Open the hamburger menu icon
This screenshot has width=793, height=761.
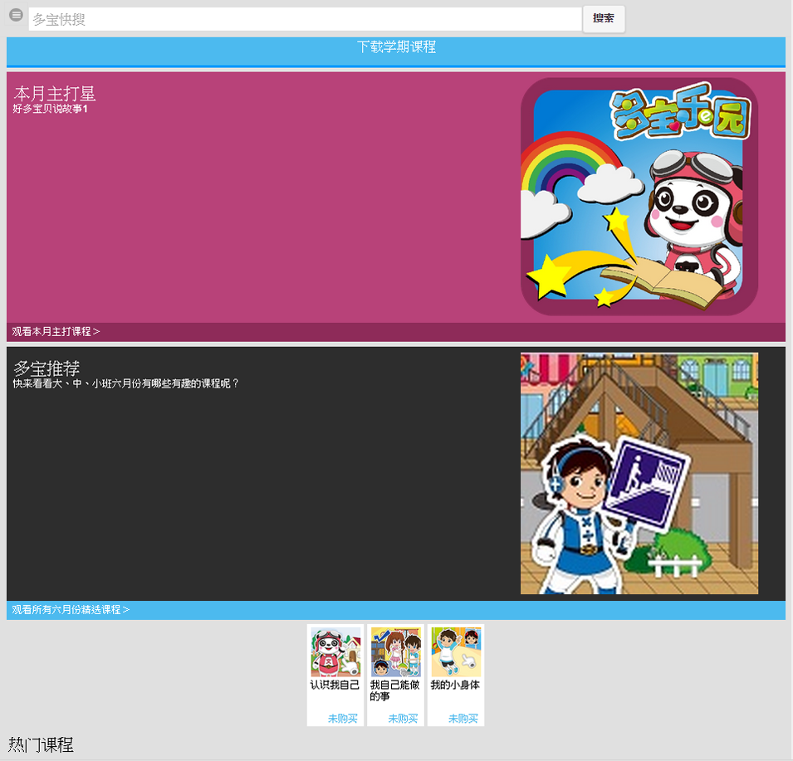point(16,15)
